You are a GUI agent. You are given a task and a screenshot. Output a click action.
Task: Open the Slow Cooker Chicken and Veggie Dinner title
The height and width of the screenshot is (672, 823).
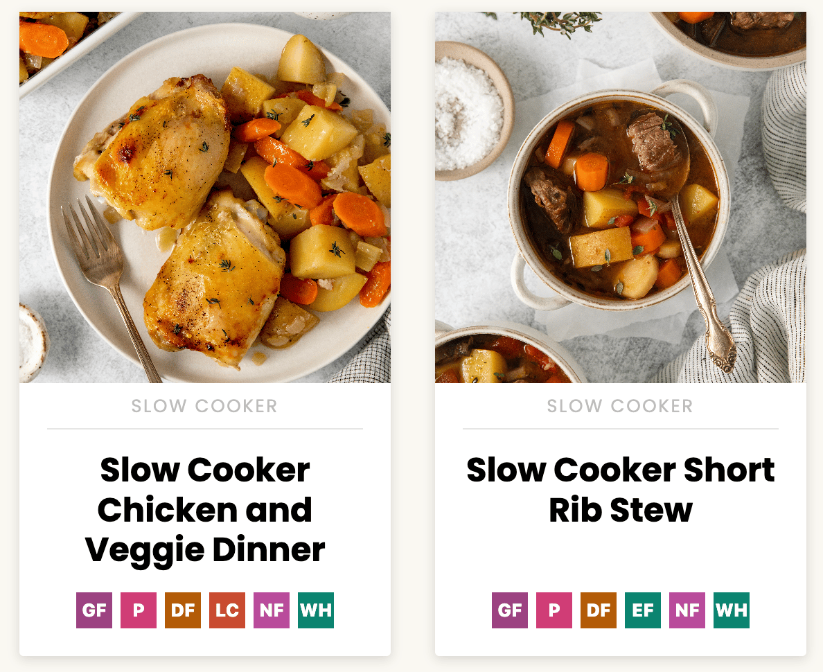click(x=204, y=510)
